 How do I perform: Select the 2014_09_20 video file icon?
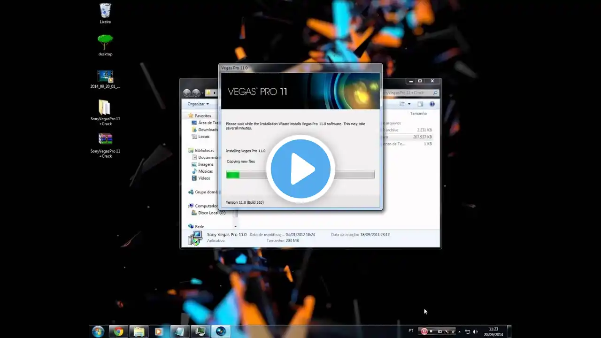105,76
